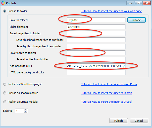This screenshot has width=152, height=128.
Task: Open the Joomla slider tutorial link
Action: 107,93
